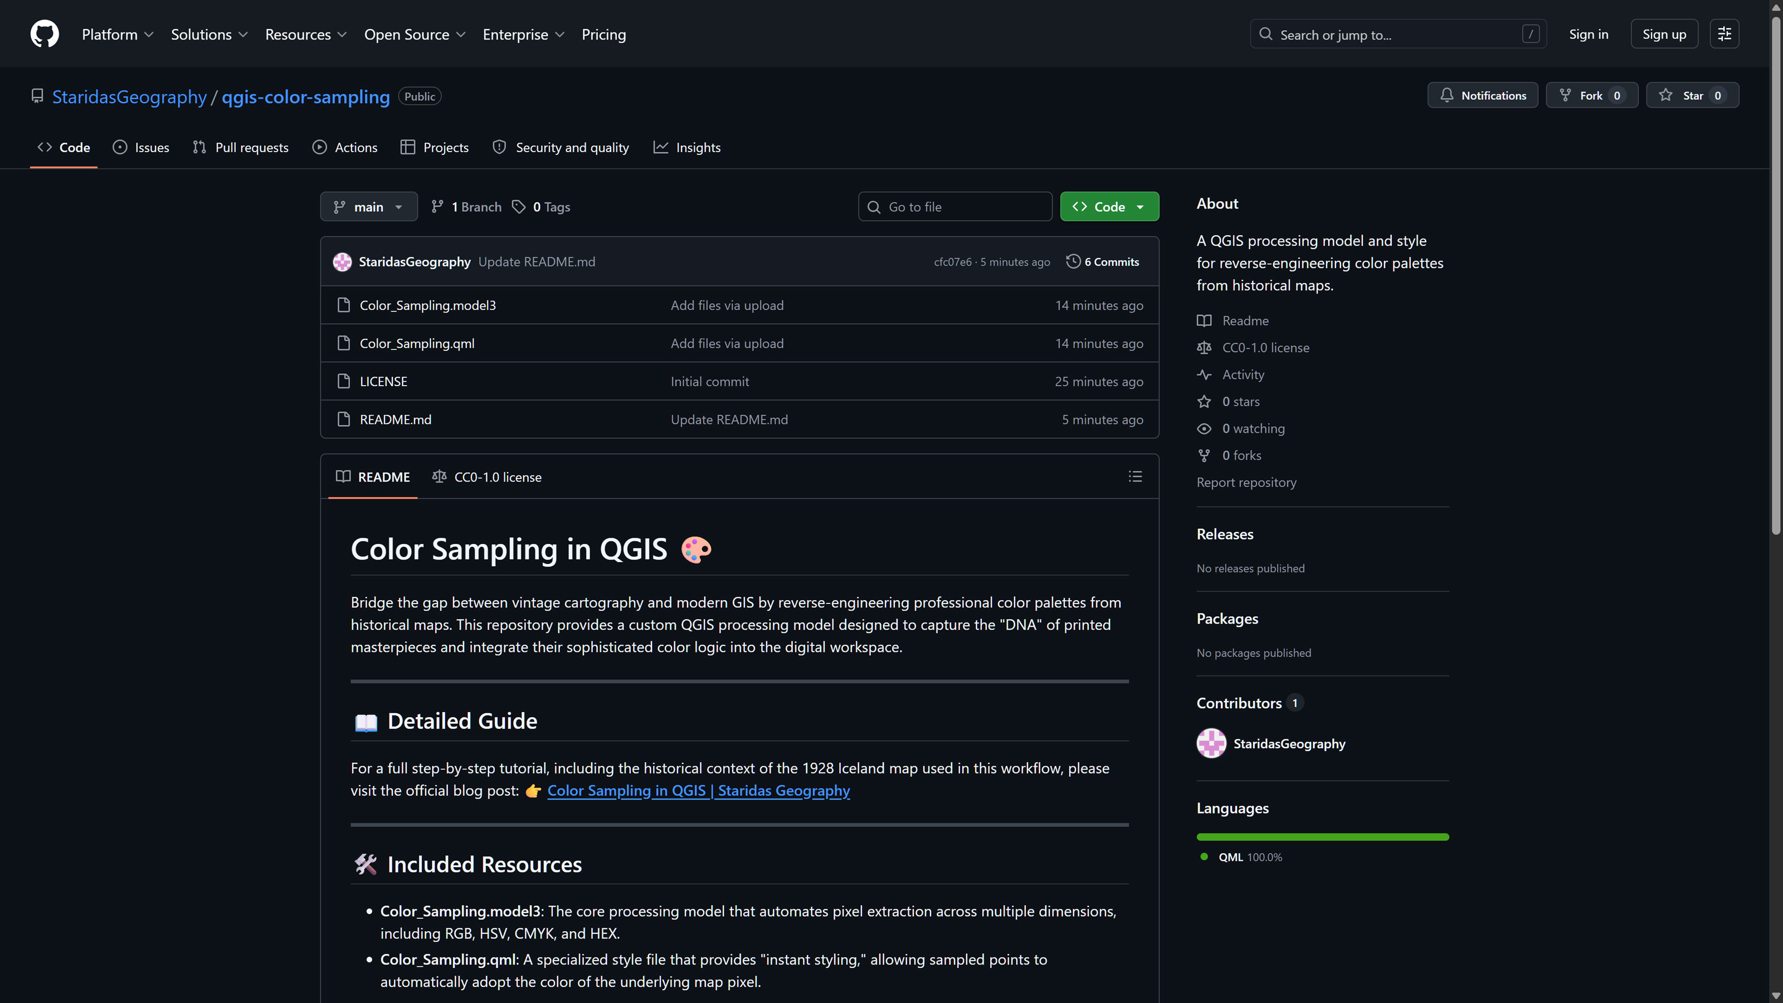Click the scale icon next to CC0-1.0 license in About
The image size is (1783, 1003).
(1204, 348)
